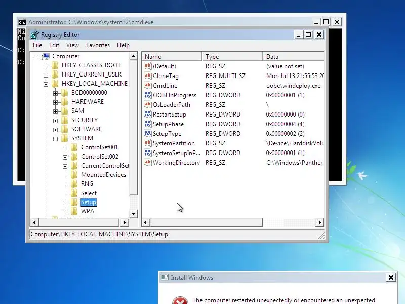Screen dimensions: 405x304
Task: Expand the WPA key
Action: (x=65, y=212)
